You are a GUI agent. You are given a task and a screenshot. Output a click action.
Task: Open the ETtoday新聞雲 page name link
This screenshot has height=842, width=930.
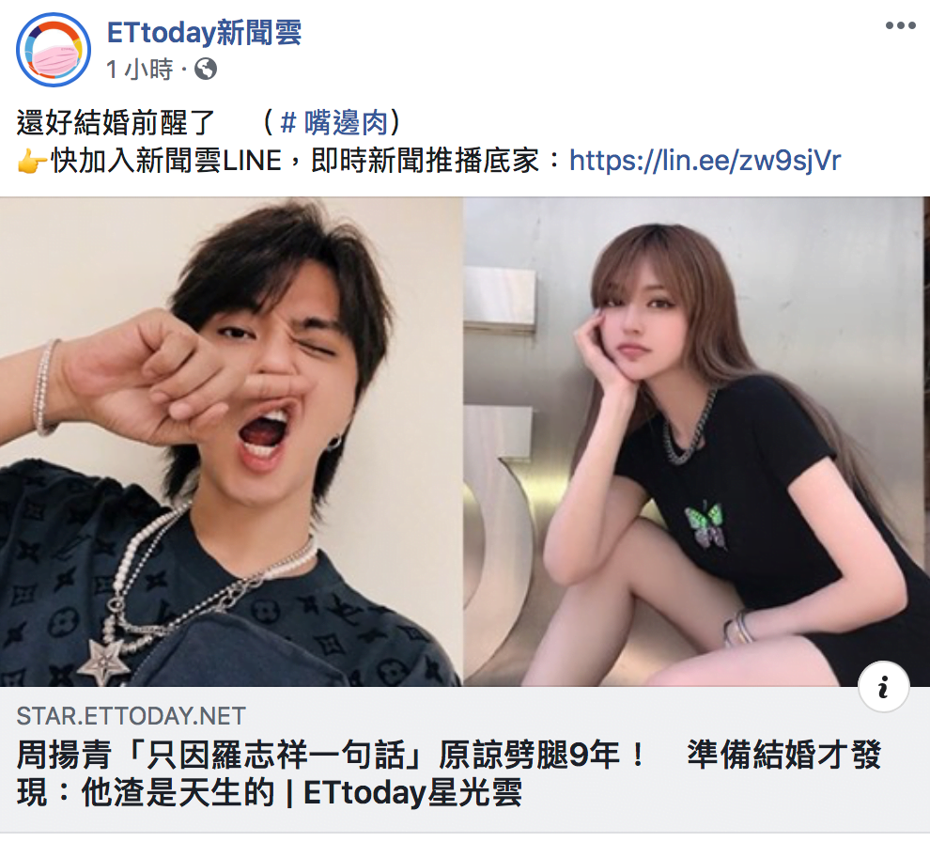click(204, 32)
